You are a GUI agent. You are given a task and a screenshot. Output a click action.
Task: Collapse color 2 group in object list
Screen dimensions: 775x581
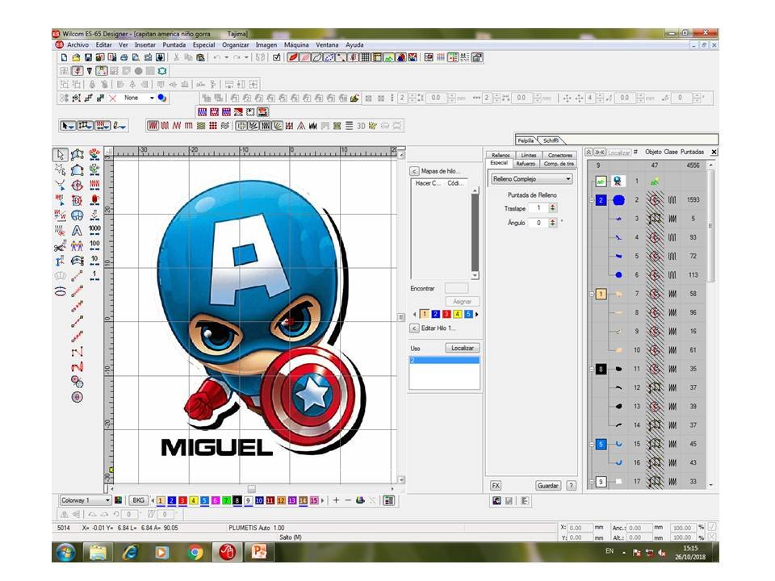point(592,200)
